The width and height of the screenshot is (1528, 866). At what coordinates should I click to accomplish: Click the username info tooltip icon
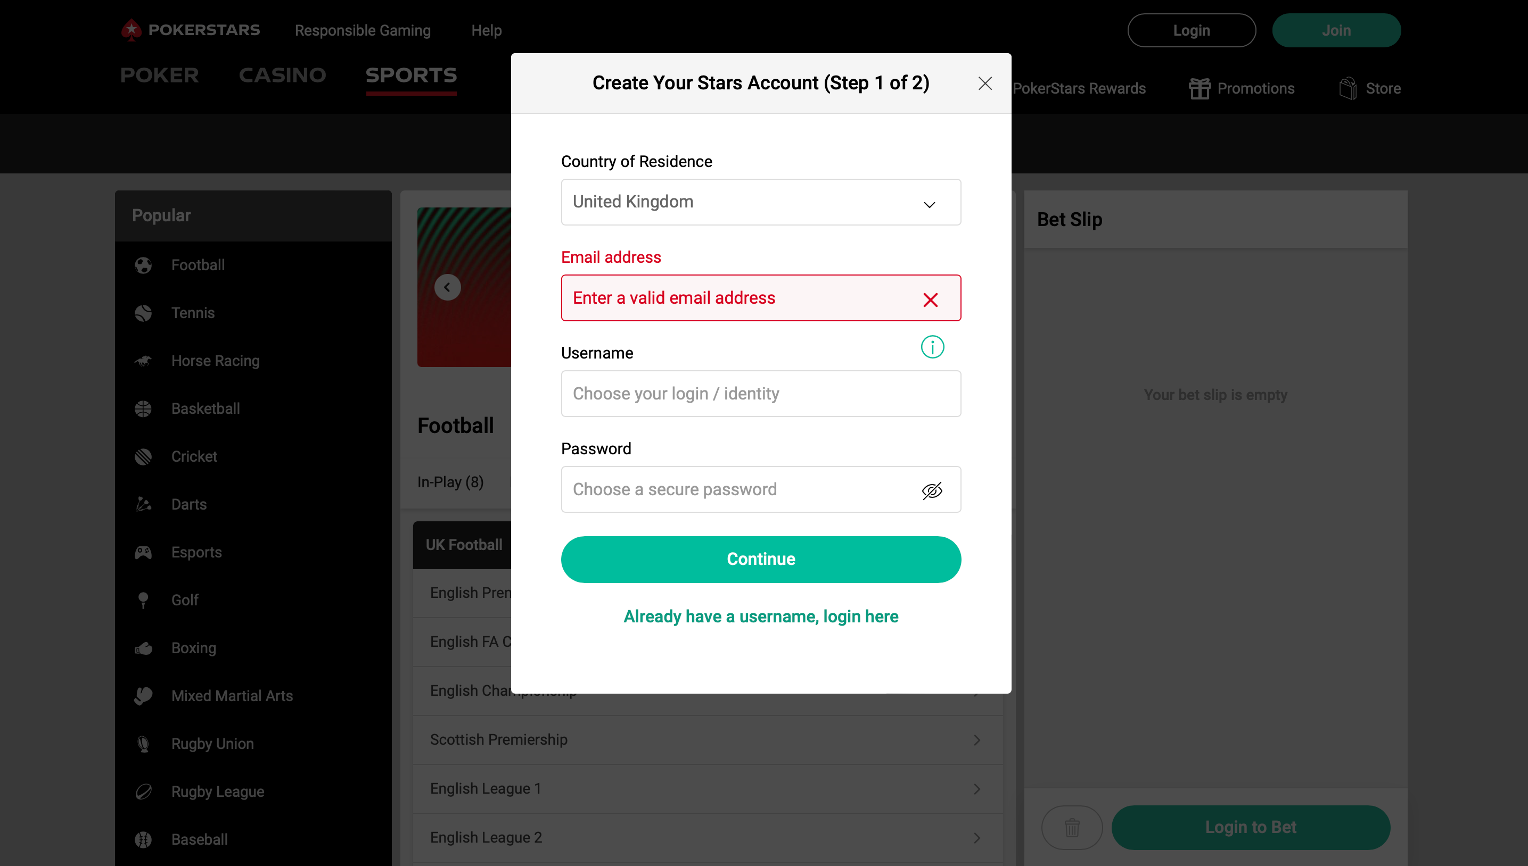[932, 347]
